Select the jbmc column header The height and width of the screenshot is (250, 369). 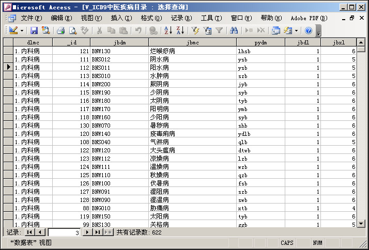pyautogui.click(x=193, y=42)
